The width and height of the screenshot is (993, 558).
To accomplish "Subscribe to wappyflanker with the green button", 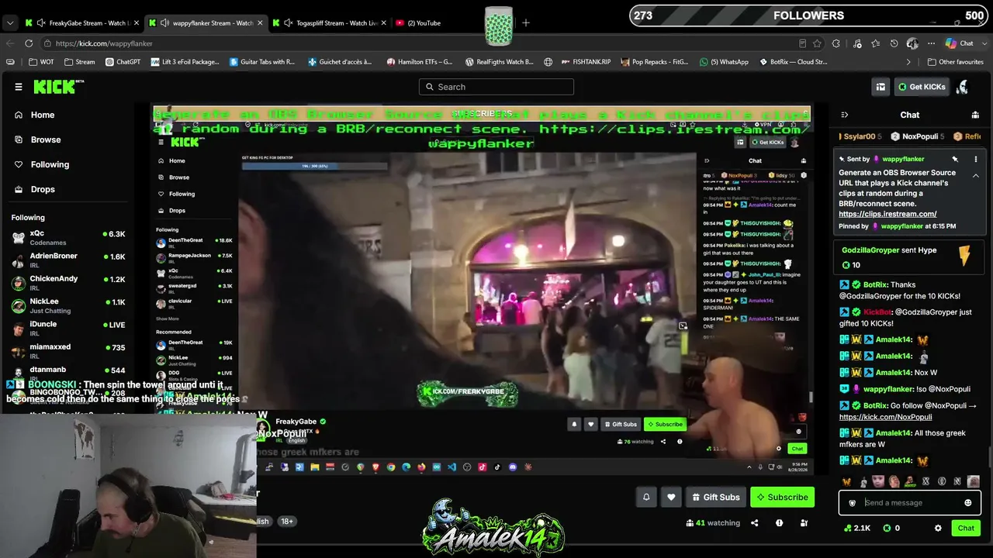I will 782,498.
